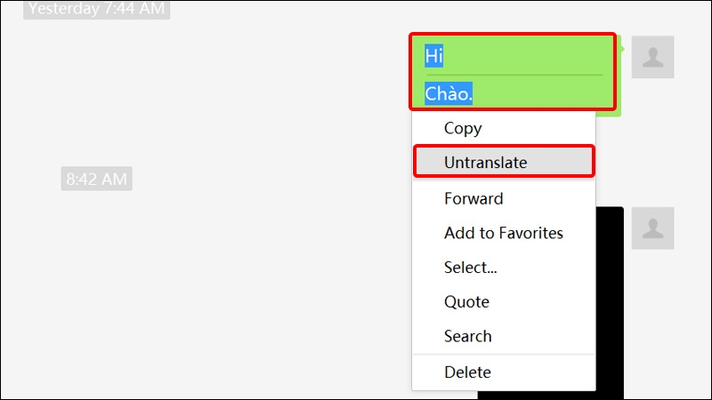Screen dimensions: 712x400
Task: Quote the message using the menu
Action: [466, 301]
